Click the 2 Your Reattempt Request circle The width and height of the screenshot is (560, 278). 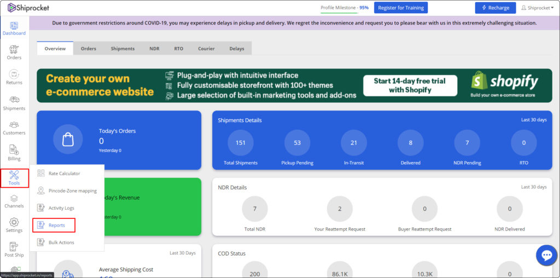click(340, 208)
